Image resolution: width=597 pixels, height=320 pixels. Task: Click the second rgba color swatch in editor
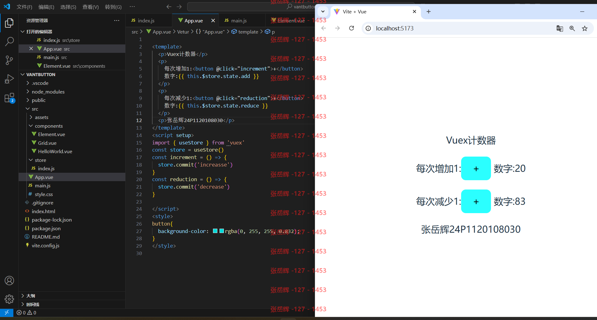click(x=221, y=231)
